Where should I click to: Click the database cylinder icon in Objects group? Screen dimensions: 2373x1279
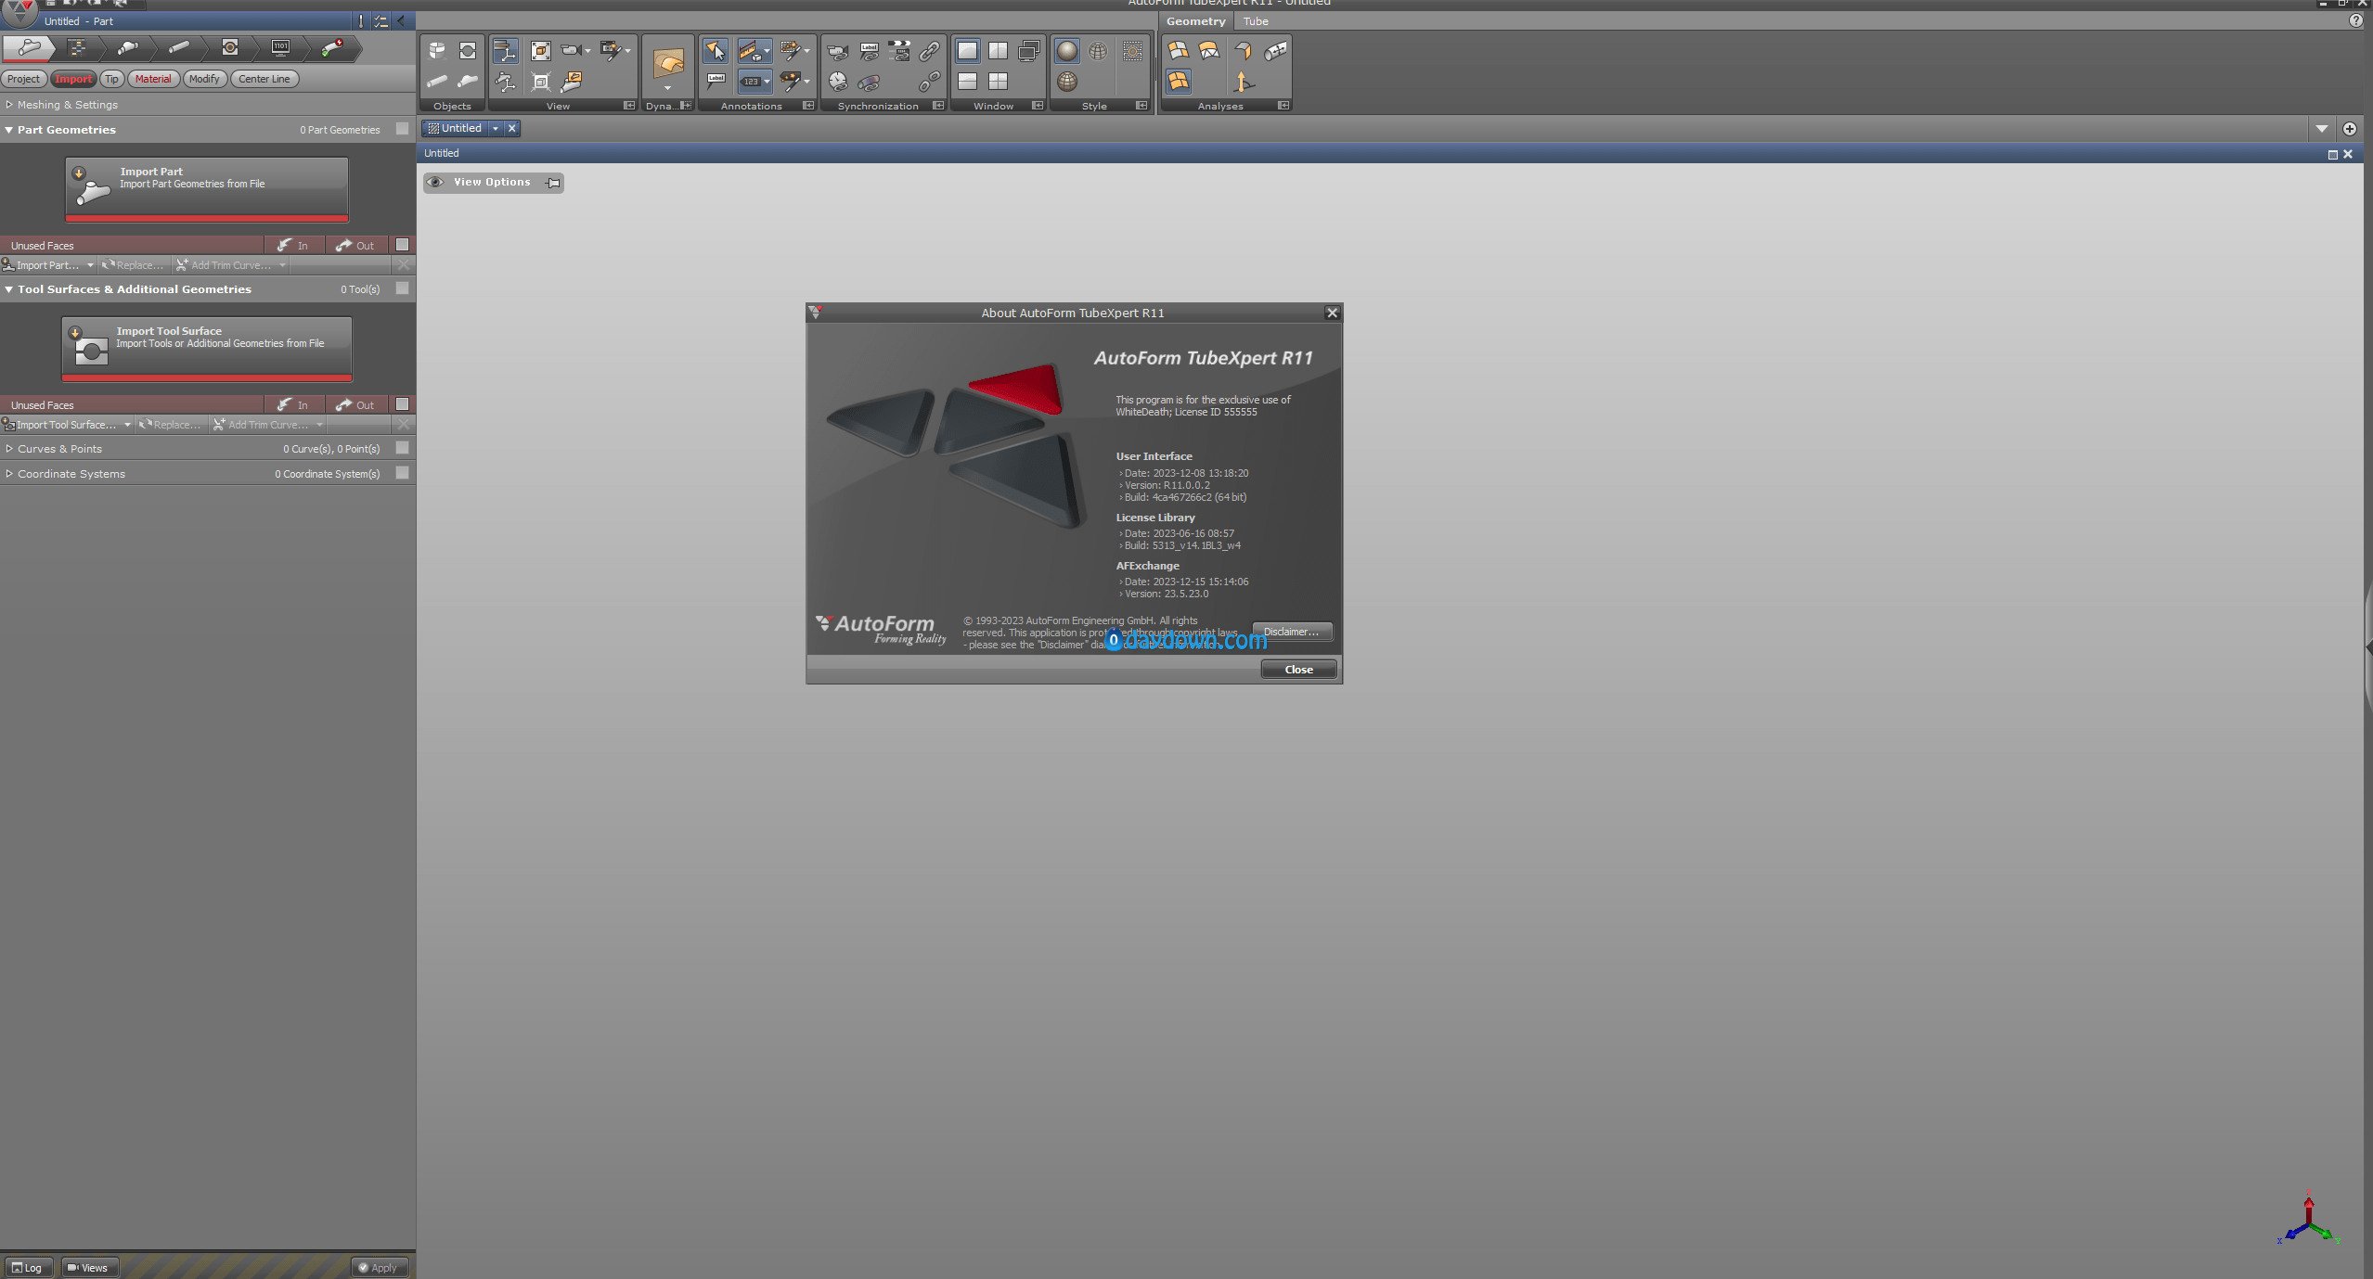pyautogui.click(x=437, y=50)
